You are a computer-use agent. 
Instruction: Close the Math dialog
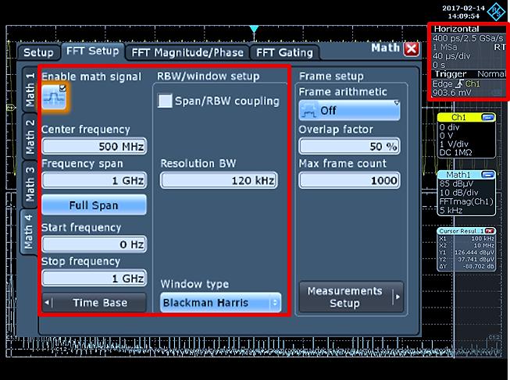coord(412,49)
